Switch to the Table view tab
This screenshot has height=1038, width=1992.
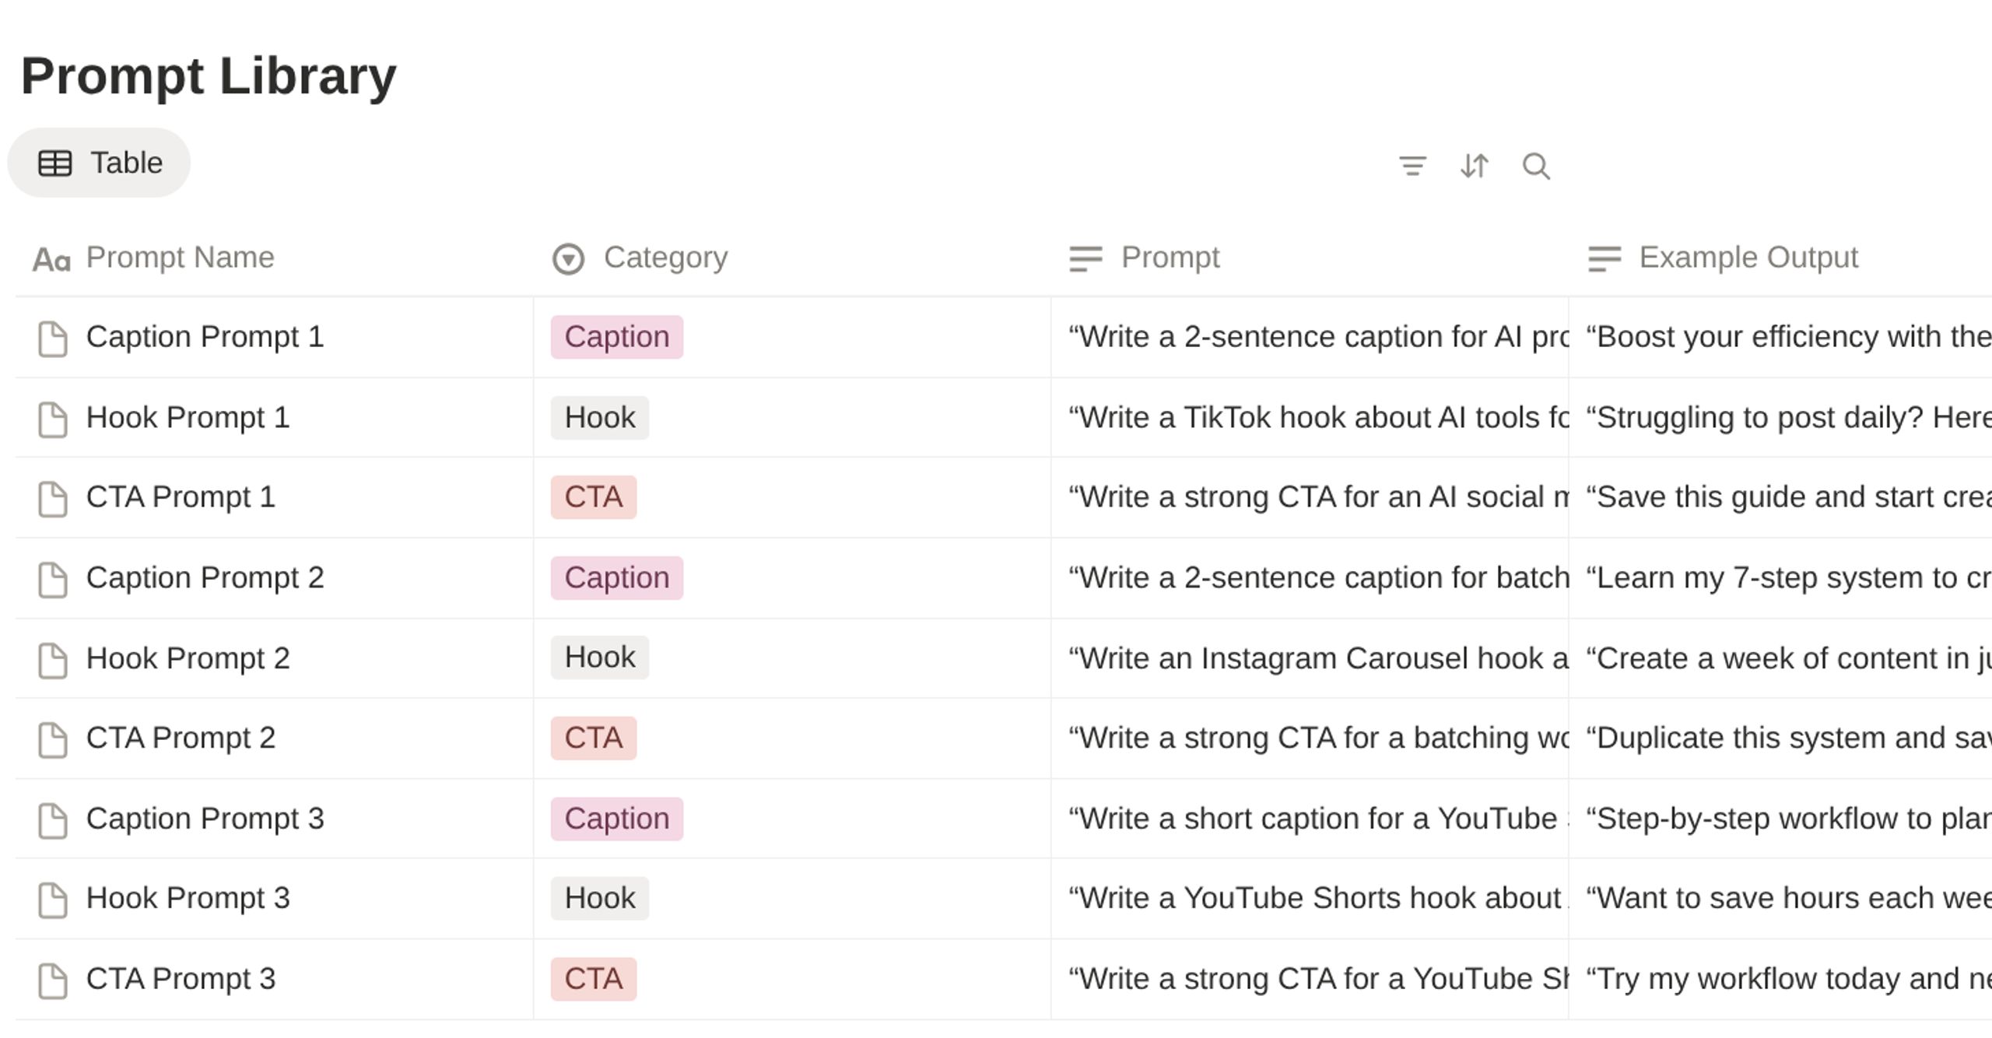click(x=99, y=163)
